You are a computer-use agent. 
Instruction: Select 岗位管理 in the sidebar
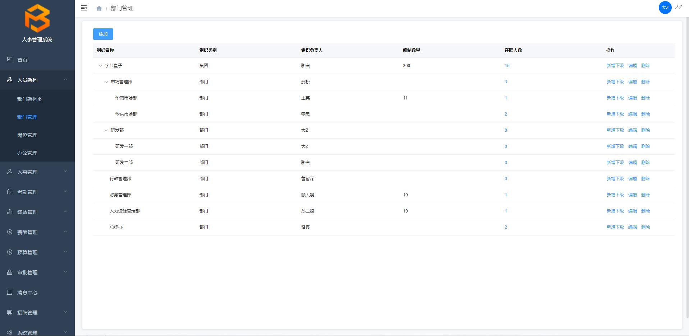pyautogui.click(x=27, y=135)
